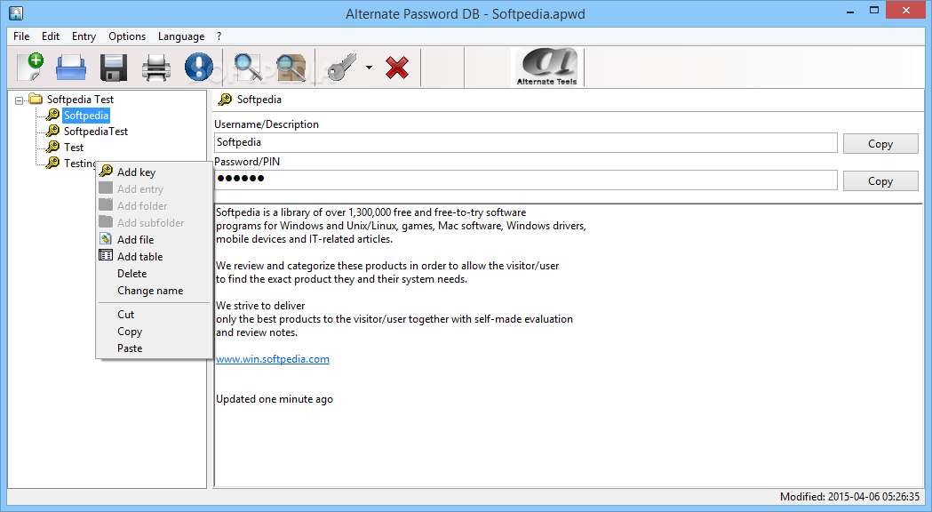Choose Add table from context menu
This screenshot has width=932, height=512.
click(155, 257)
